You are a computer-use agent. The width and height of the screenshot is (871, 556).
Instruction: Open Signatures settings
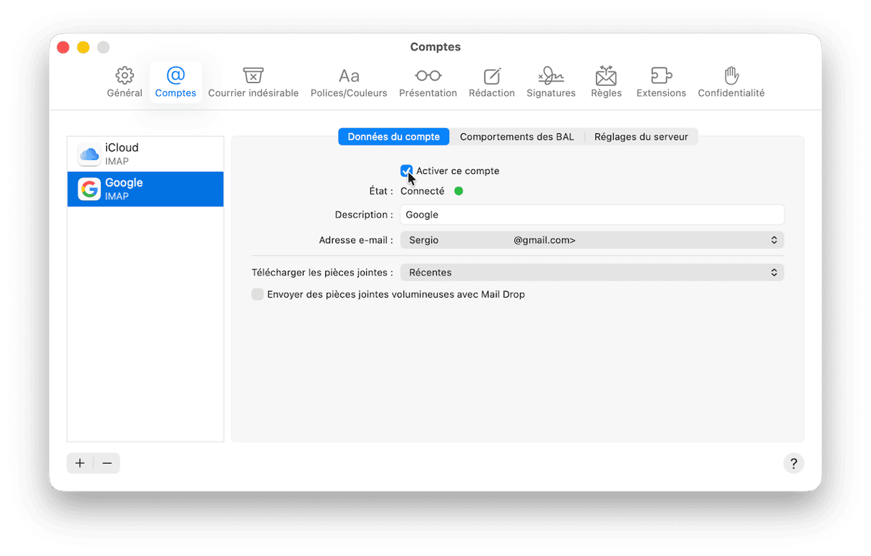pos(551,81)
